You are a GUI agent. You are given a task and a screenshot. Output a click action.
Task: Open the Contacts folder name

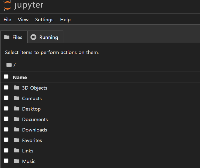(32, 98)
